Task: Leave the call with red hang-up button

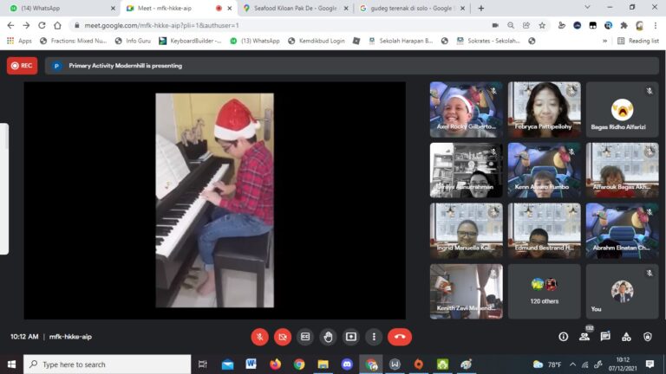Action: 399,337
